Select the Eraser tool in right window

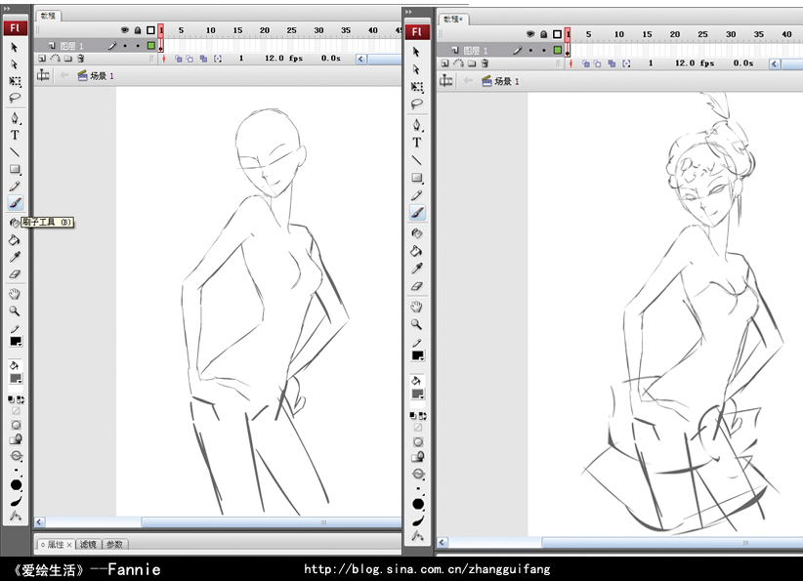pos(417,287)
